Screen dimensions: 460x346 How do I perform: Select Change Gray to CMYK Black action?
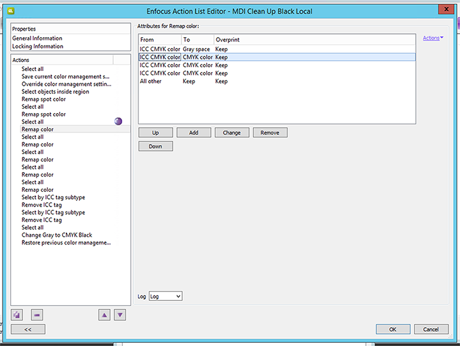click(57, 235)
